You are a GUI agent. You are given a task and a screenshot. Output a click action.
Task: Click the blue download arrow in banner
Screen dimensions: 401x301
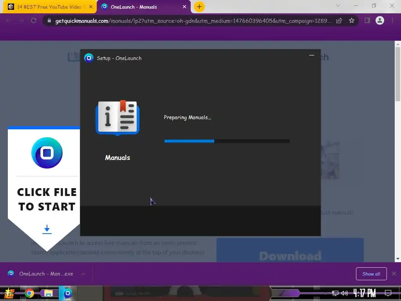click(x=47, y=229)
